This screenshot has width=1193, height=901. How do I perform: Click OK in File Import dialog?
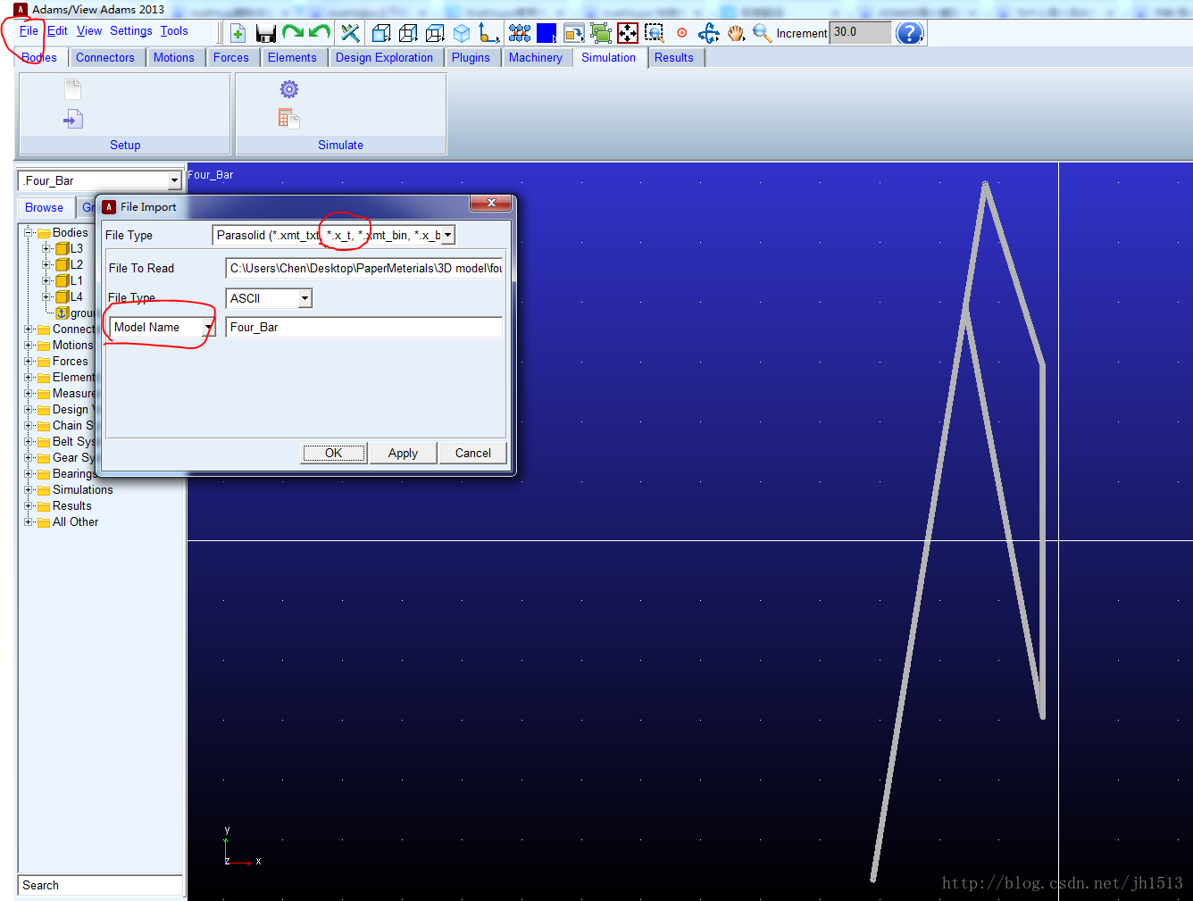(333, 453)
